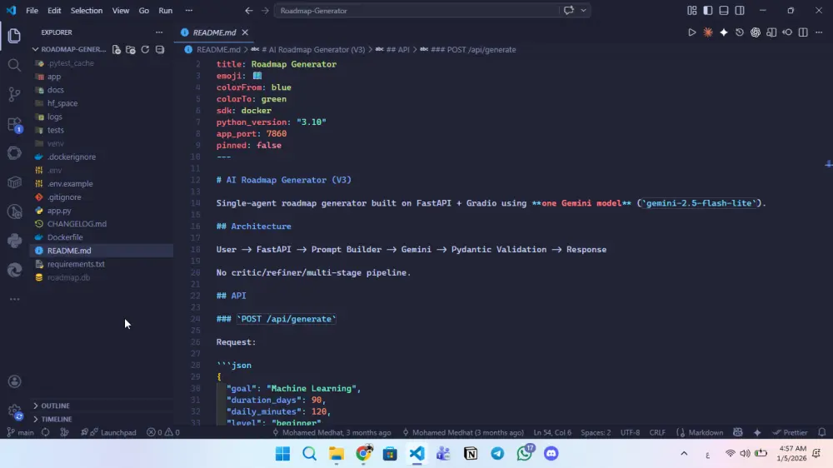Expand the docs folder
This screenshot has width=833, height=468.
click(55, 90)
